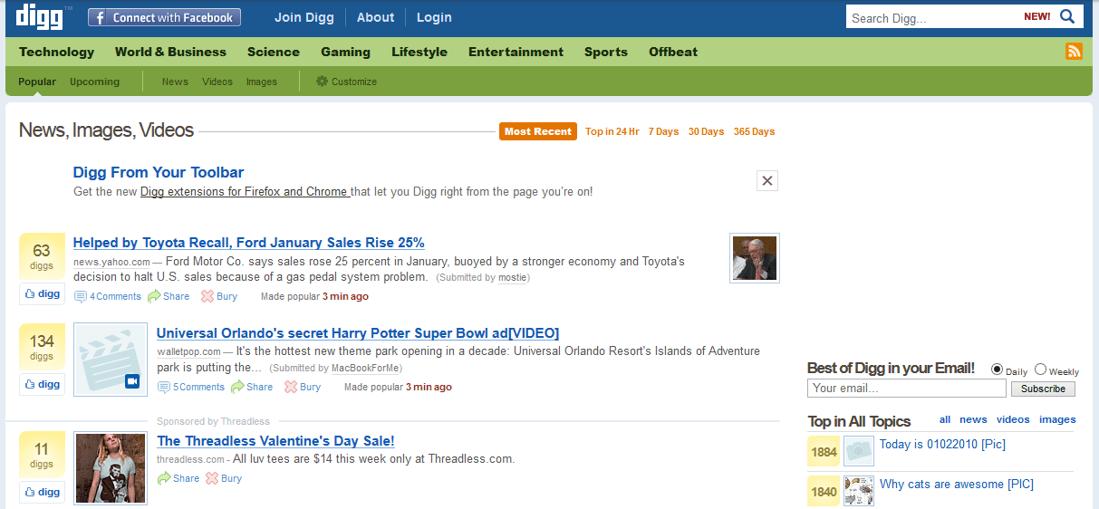
Task: Open the Technology category
Action: (56, 52)
